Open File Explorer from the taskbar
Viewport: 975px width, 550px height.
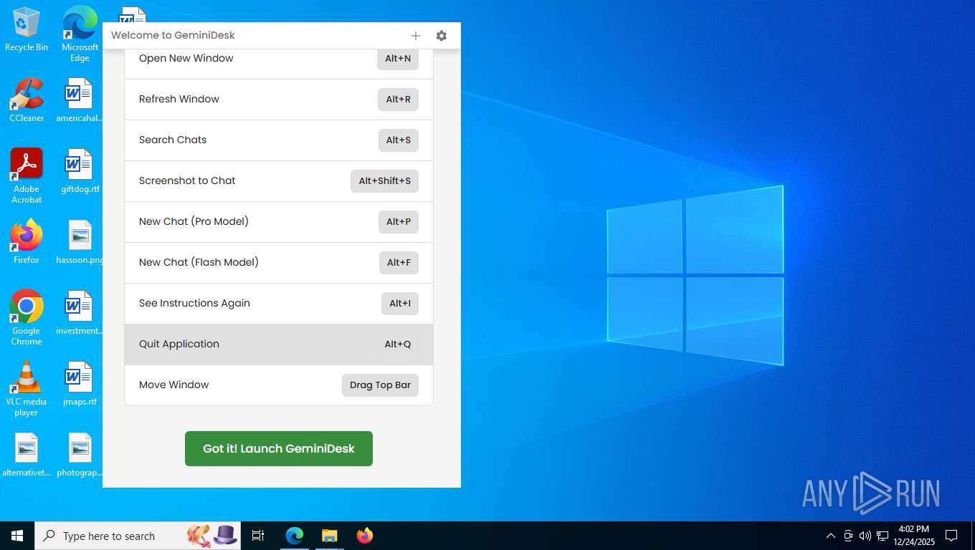click(329, 536)
